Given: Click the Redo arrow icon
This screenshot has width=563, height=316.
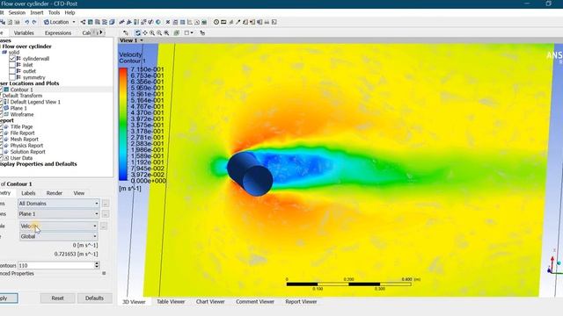Looking at the screenshot, I should click(34, 22).
